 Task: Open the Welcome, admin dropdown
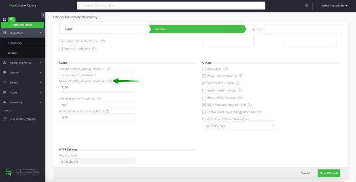pos(334,6)
